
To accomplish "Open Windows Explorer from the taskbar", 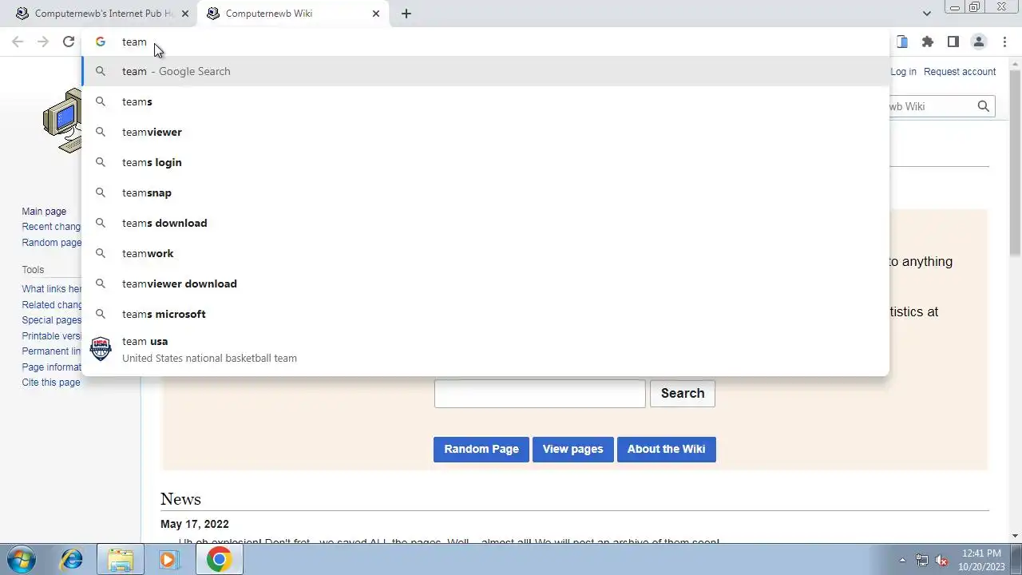I will click(121, 559).
